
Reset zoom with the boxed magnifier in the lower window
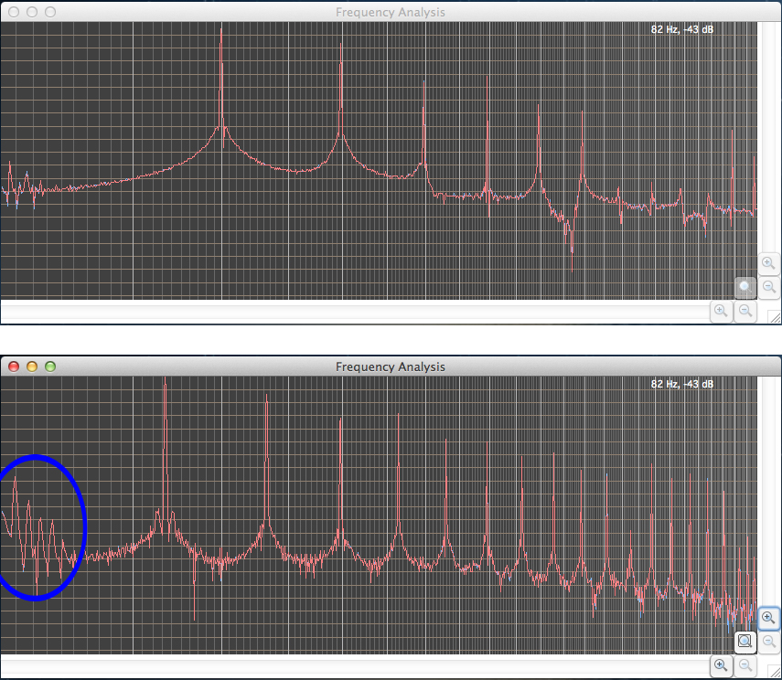click(746, 642)
